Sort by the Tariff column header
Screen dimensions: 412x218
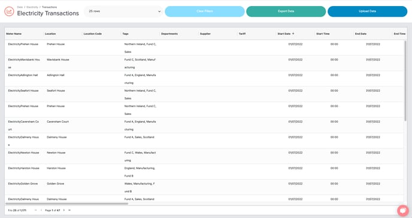(242, 34)
